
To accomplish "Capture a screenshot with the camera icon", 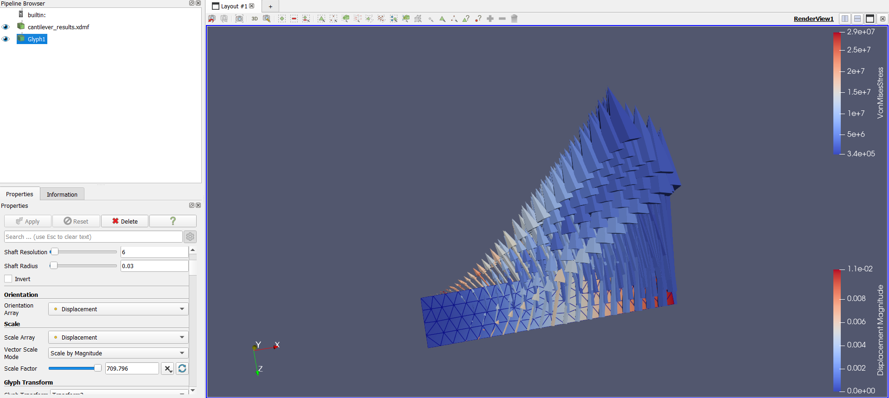I will pyautogui.click(x=239, y=19).
